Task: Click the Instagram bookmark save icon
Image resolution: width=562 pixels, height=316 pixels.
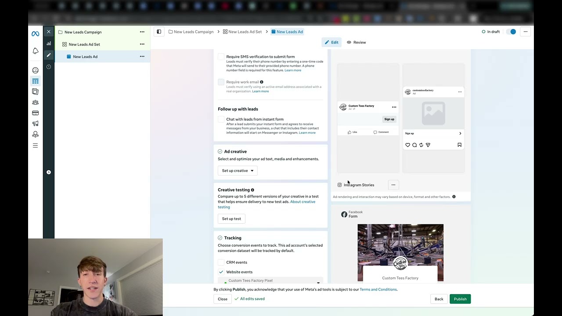Action: [x=459, y=145]
